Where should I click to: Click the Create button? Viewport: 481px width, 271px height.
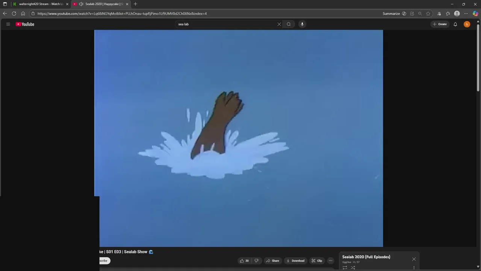click(x=440, y=24)
